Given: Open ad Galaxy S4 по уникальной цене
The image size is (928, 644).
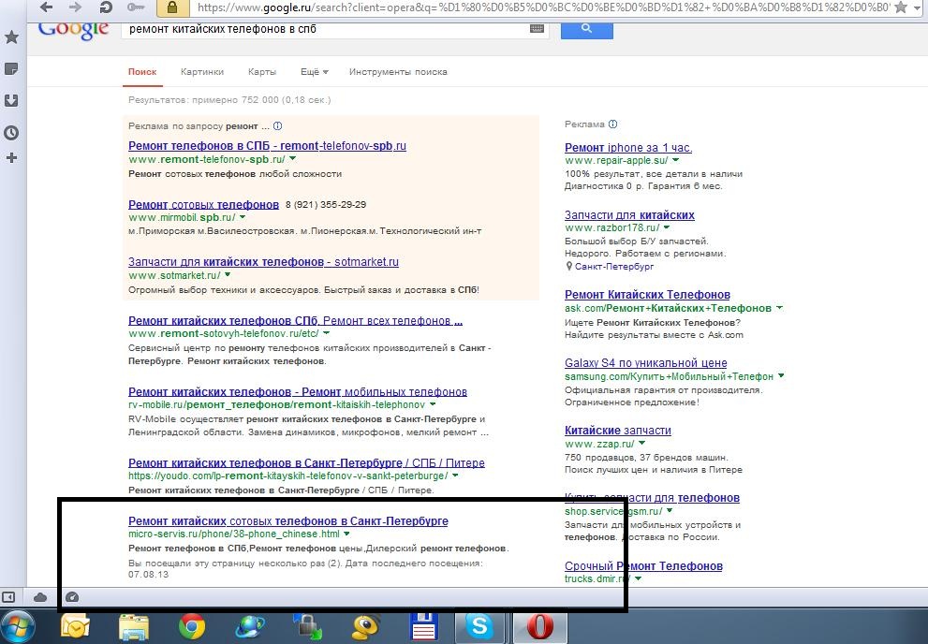Looking at the screenshot, I should pos(646,363).
